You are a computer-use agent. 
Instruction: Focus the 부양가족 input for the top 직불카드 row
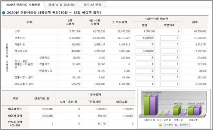pos(170,45)
